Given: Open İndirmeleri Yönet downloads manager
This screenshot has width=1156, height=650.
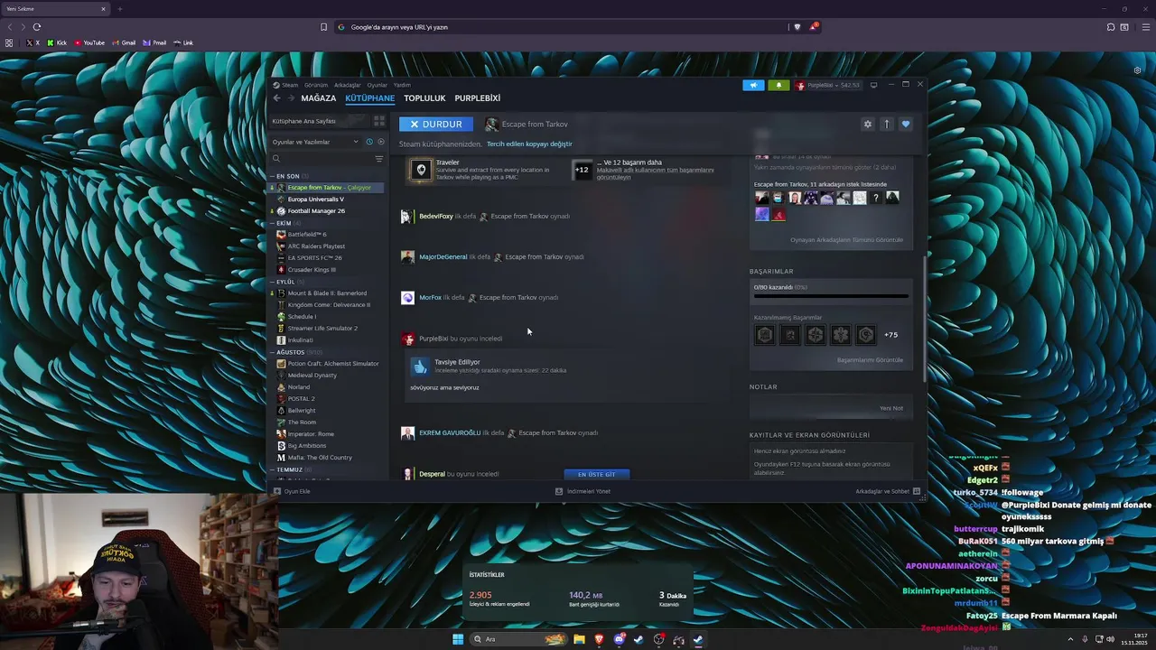Looking at the screenshot, I should tap(583, 491).
